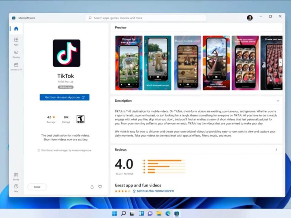Expand the Reviews section arrow
This screenshot has width=291, height=218.
click(x=276, y=150)
